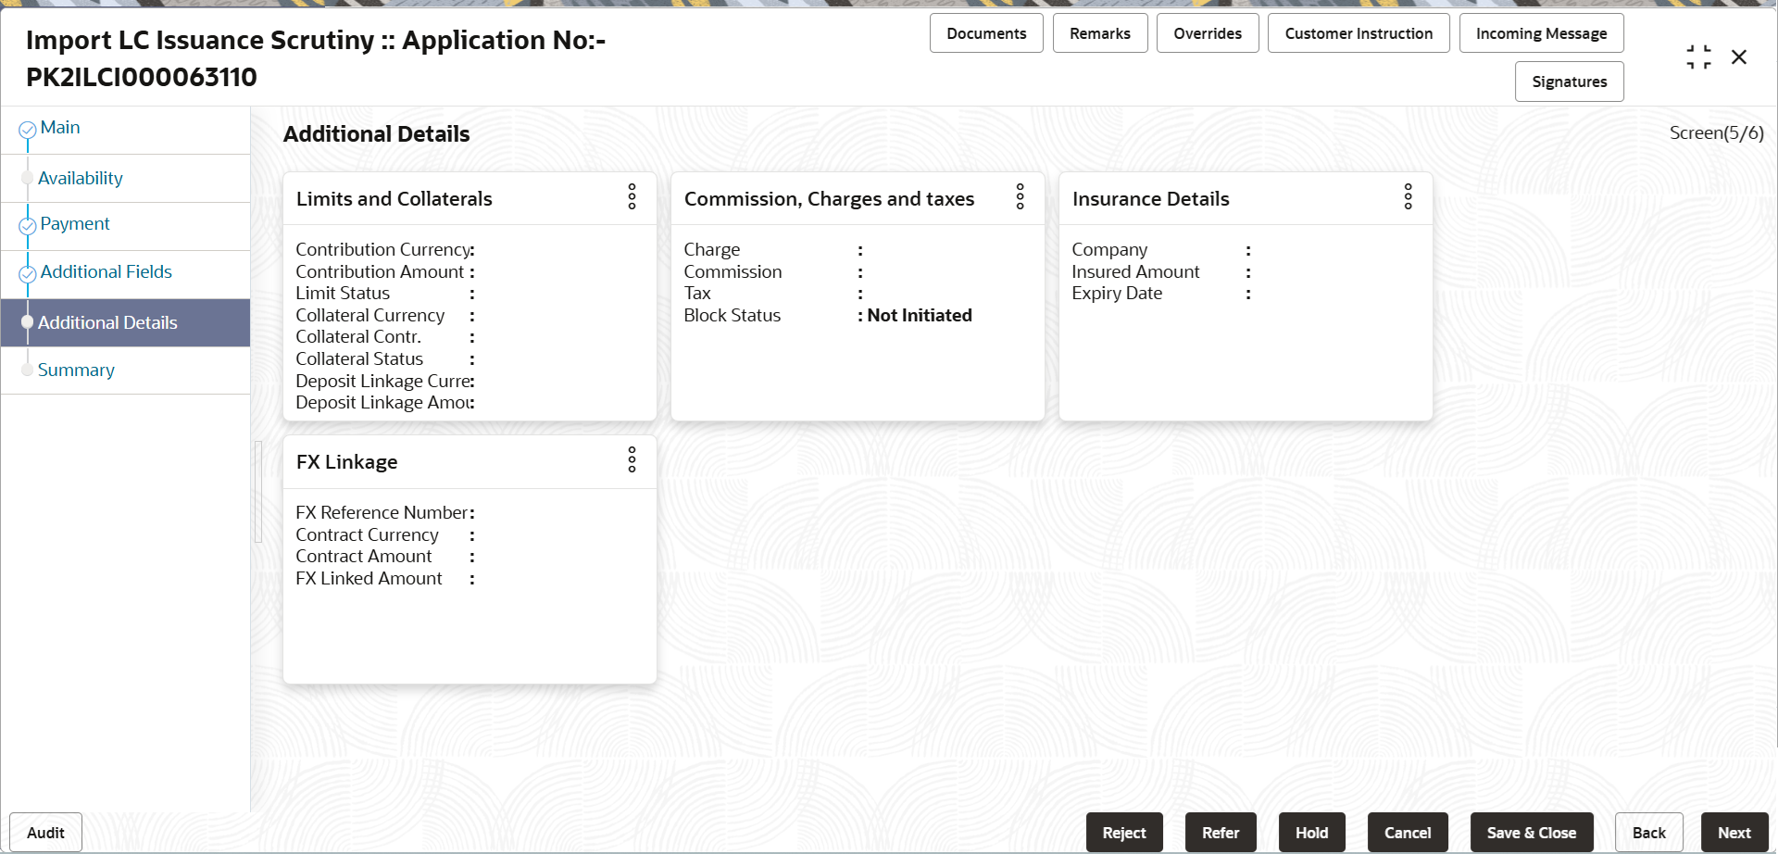
Task: Open options menu on Commission, Charges and taxes tile
Action: 1020,197
